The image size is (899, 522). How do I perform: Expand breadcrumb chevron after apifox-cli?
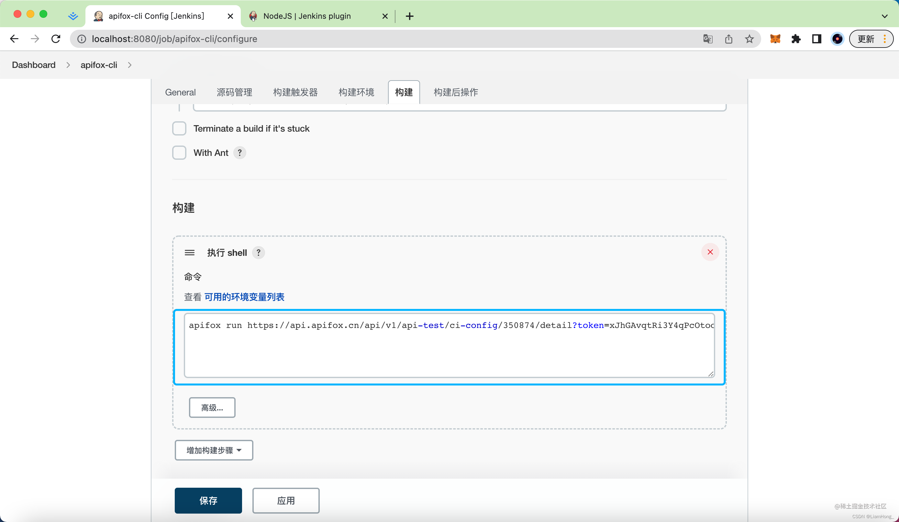pyautogui.click(x=129, y=65)
